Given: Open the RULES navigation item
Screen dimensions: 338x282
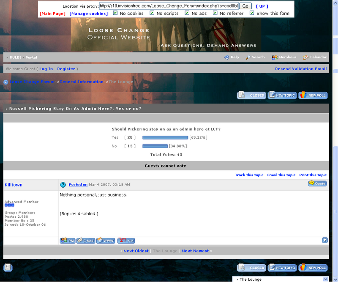Looking at the screenshot, I should [x=15, y=57].
